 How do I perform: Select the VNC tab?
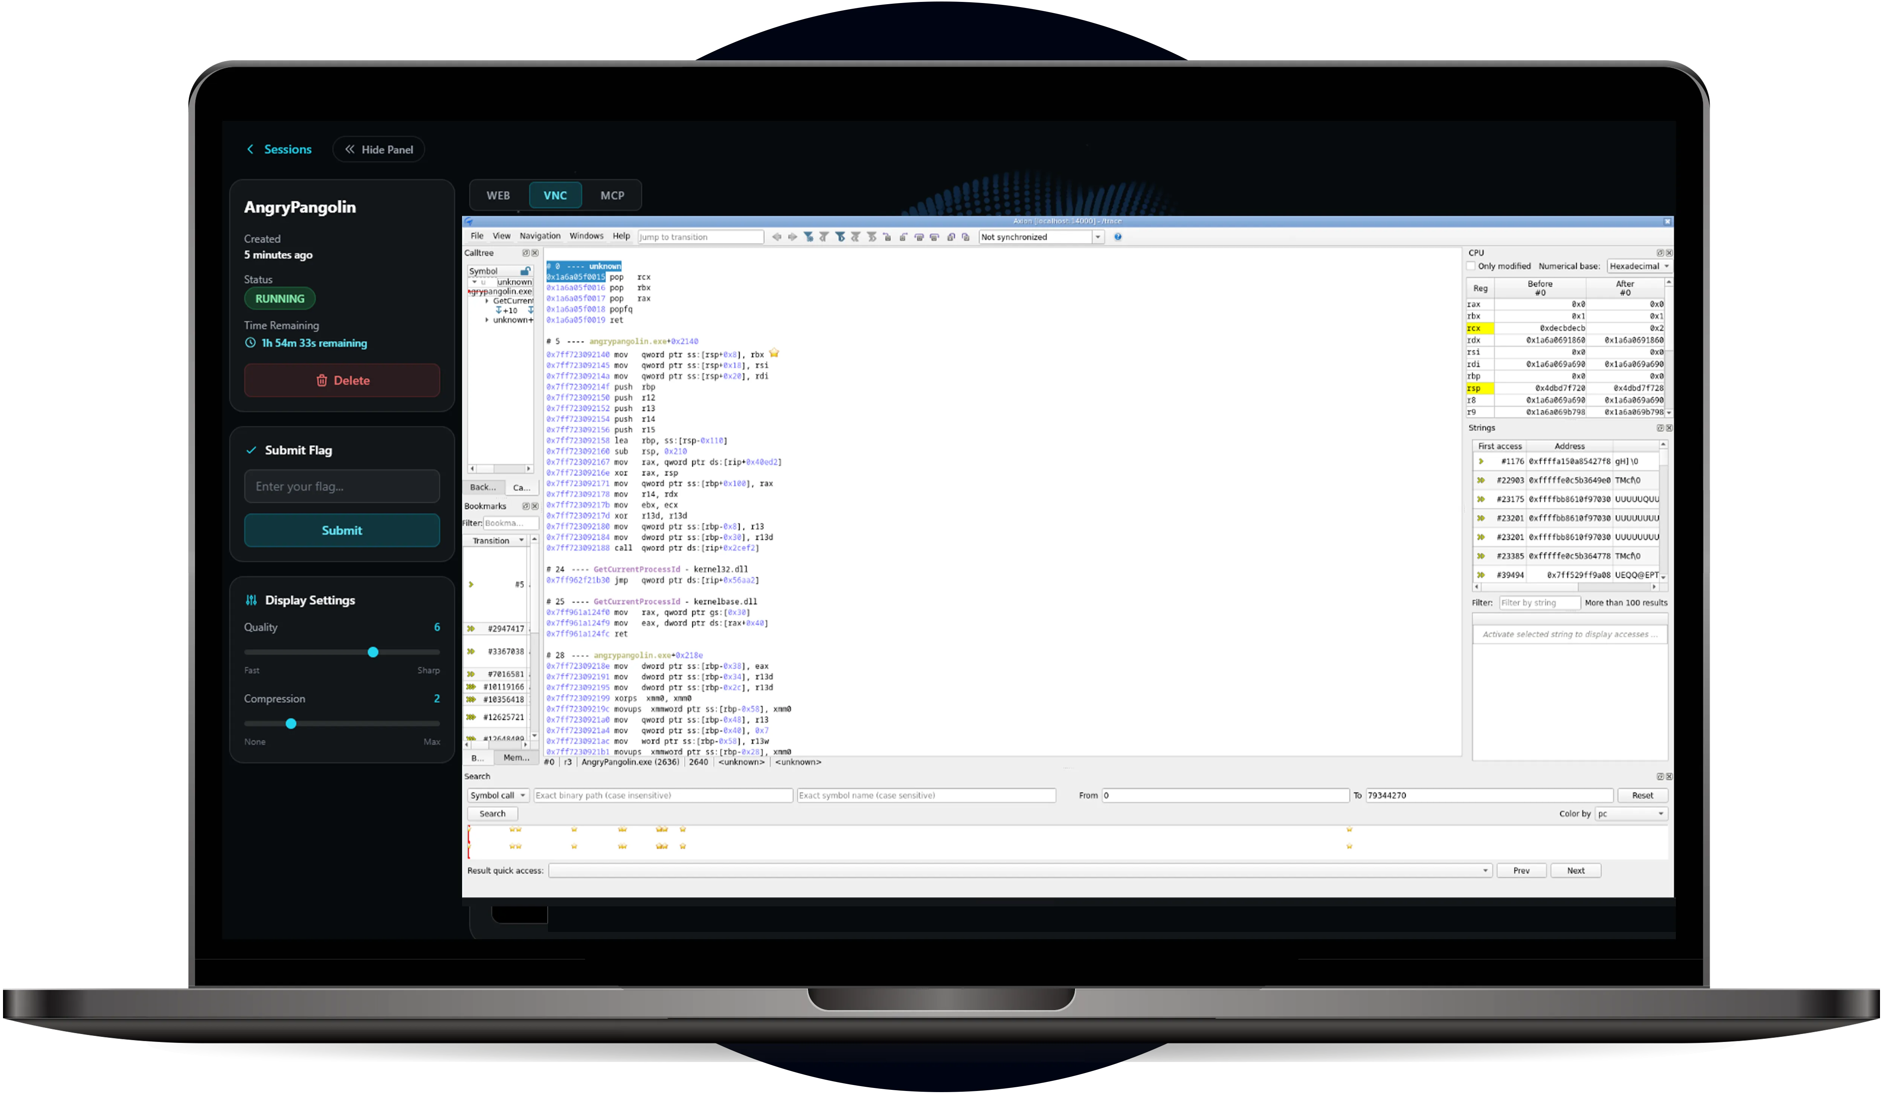[555, 195]
